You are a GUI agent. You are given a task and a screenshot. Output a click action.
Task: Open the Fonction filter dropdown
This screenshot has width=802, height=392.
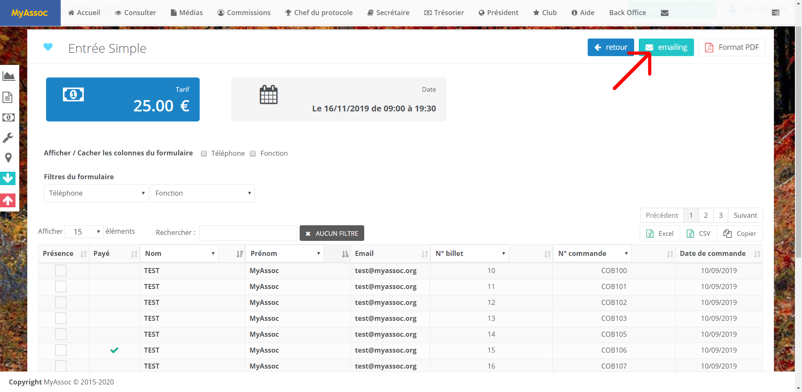click(x=203, y=193)
